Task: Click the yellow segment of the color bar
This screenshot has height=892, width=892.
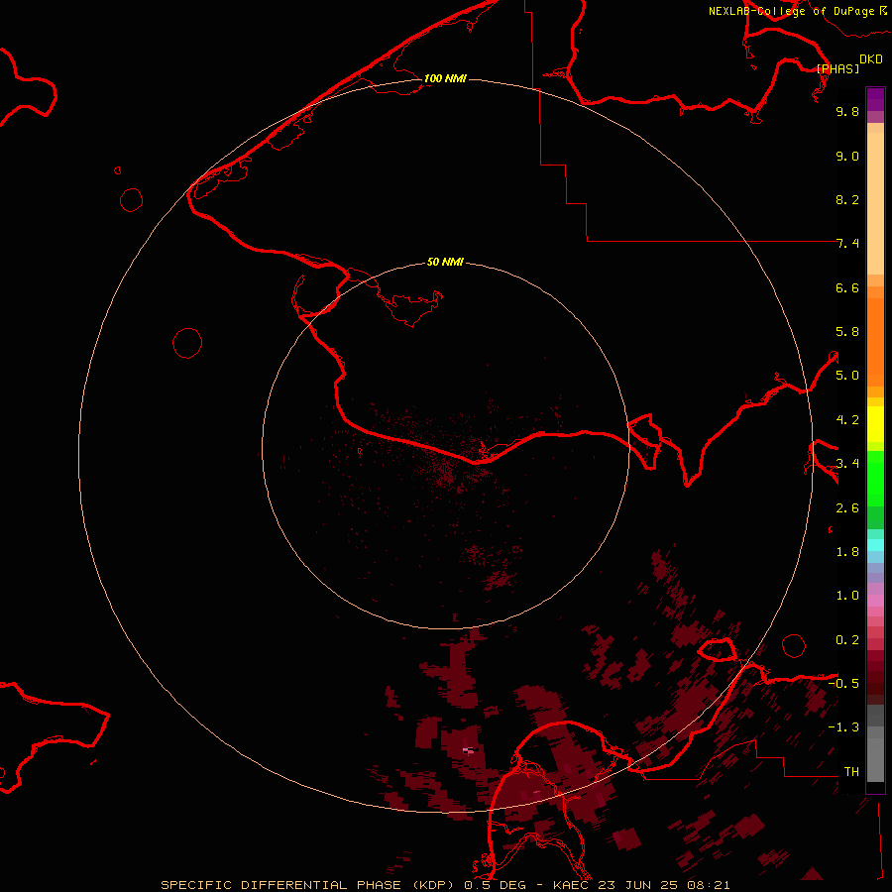Action: tap(875, 424)
